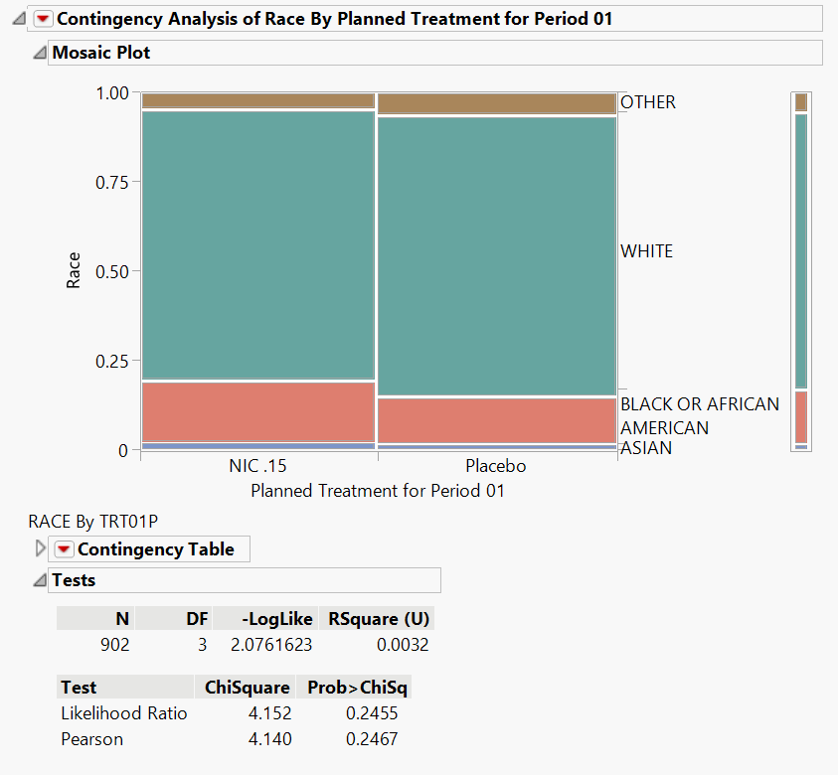Screen dimensions: 838x775
Task: Open the Contingency Analysis red triangle menu
Action: point(43,19)
